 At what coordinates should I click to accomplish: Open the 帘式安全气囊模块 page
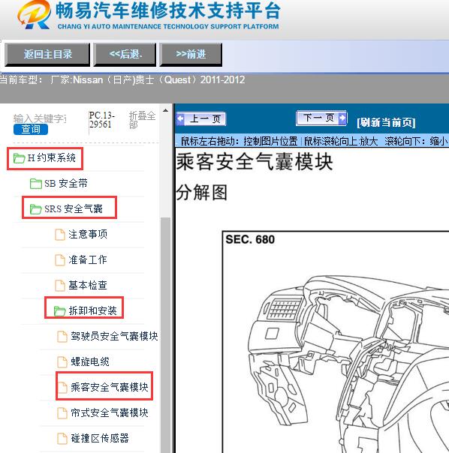110,412
